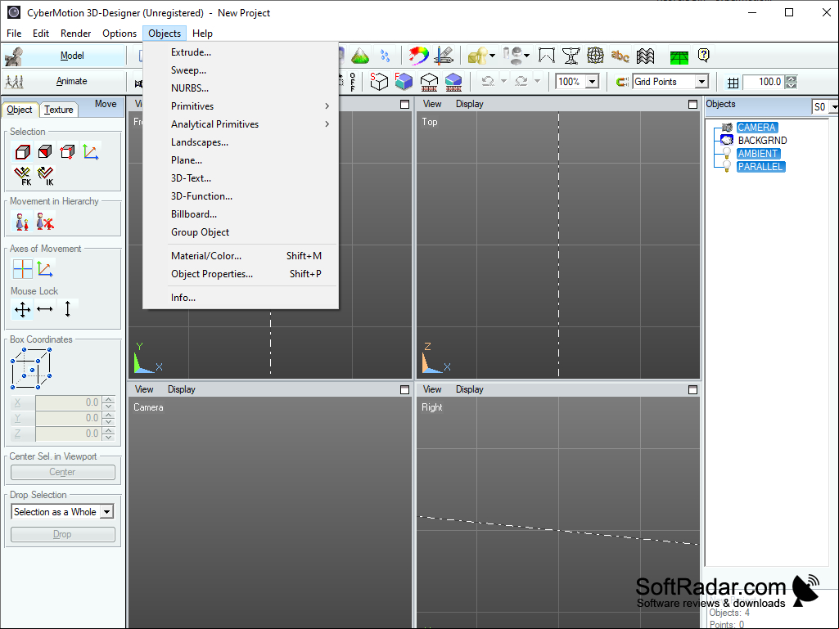Choose the FK kinematics icon
839x629 pixels.
(x=22, y=175)
